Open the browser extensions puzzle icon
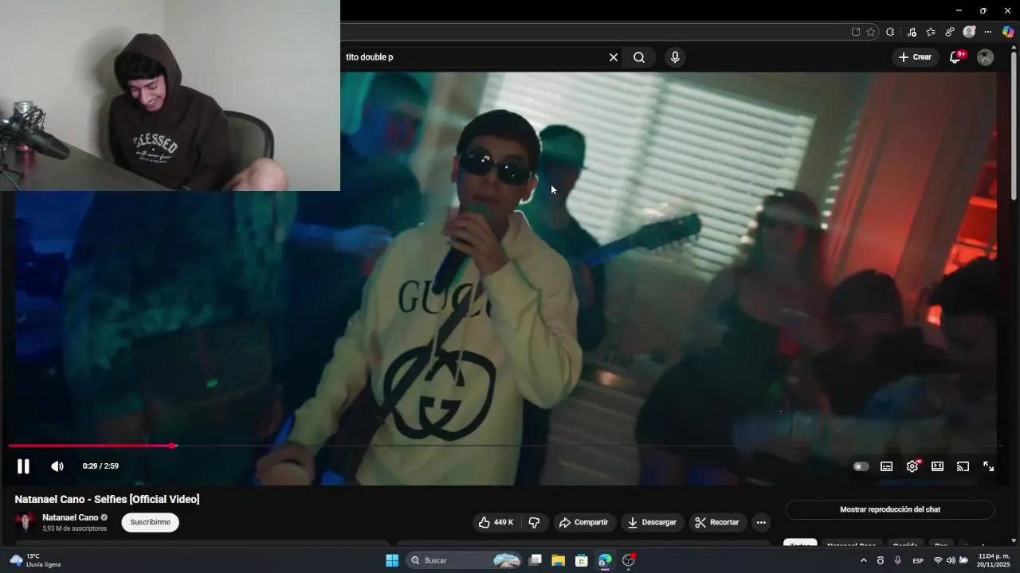The height and width of the screenshot is (573, 1020). coord(890,32)
